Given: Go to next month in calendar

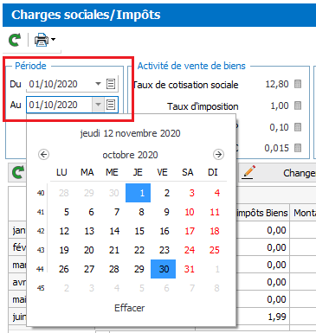Looking at the screenshot, I should tap(218, 155).
